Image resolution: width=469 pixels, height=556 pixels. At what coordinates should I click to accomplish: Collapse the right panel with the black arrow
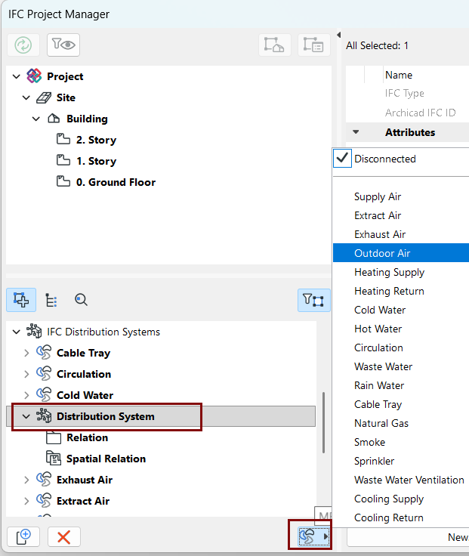338,35
